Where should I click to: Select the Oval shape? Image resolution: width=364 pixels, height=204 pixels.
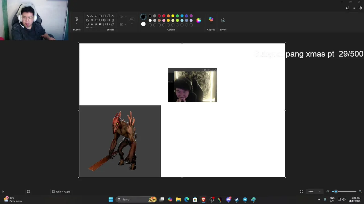96,16
